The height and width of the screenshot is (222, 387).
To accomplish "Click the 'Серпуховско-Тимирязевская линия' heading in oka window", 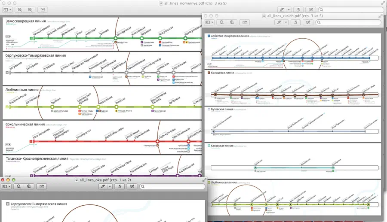I will point(39,204).
